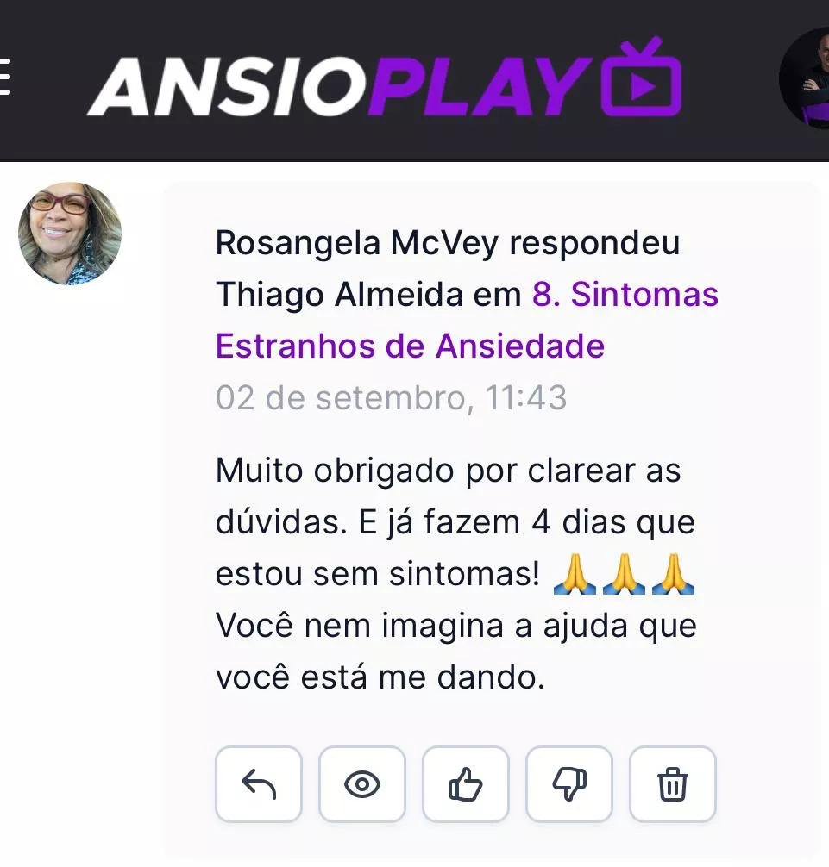Dislike the comment with the thumbs down
Viewport: 829px width, 867px height.
tap(568, 784)
